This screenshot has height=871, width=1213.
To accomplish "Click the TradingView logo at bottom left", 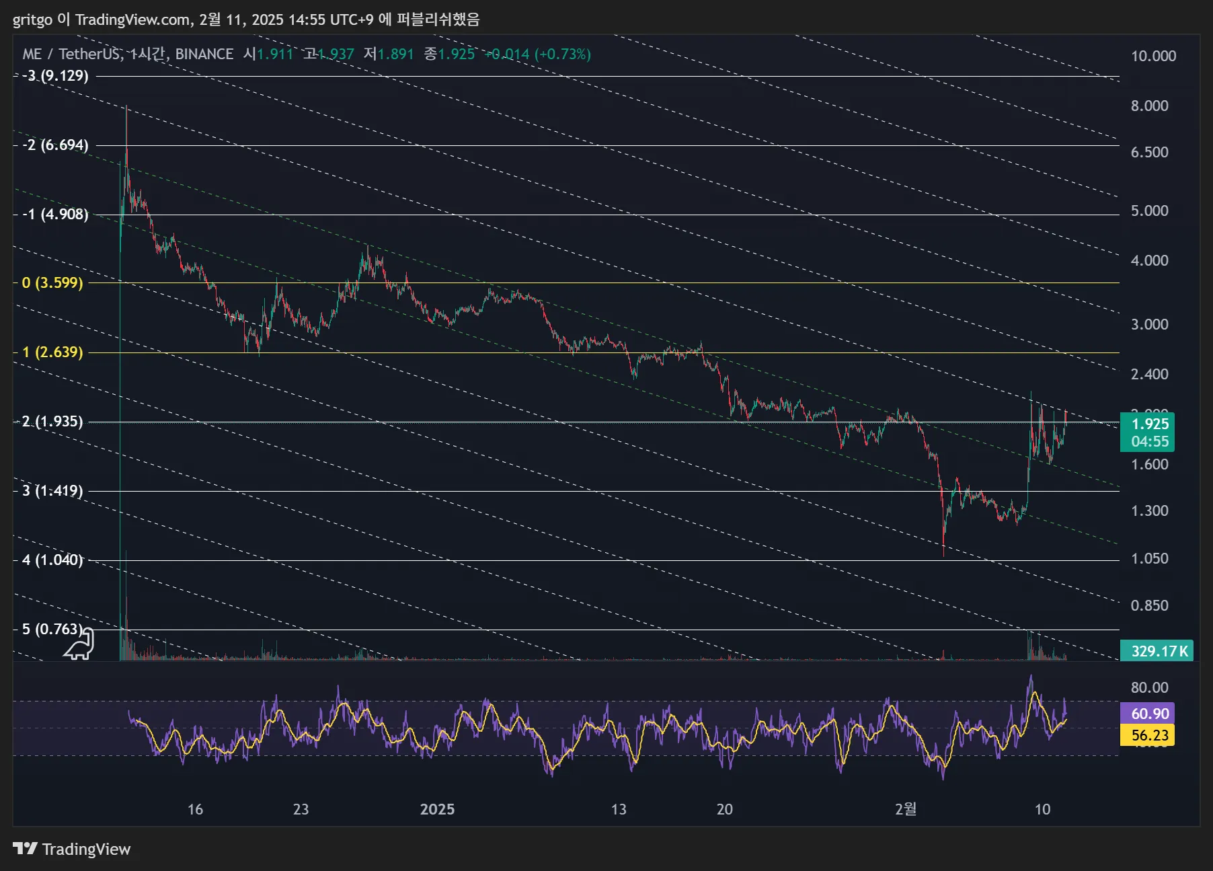I will tap(72, 849).
